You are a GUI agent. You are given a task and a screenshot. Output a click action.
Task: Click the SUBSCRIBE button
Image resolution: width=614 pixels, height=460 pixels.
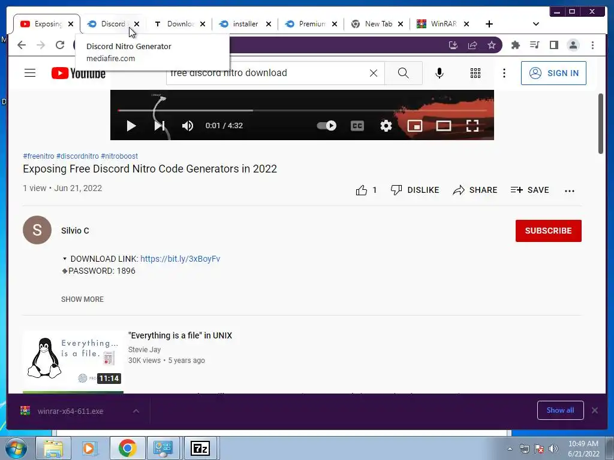548,231
